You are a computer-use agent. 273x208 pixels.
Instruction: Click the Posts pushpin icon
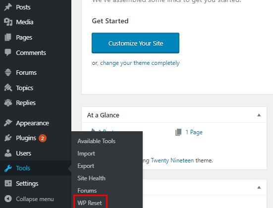8,7
